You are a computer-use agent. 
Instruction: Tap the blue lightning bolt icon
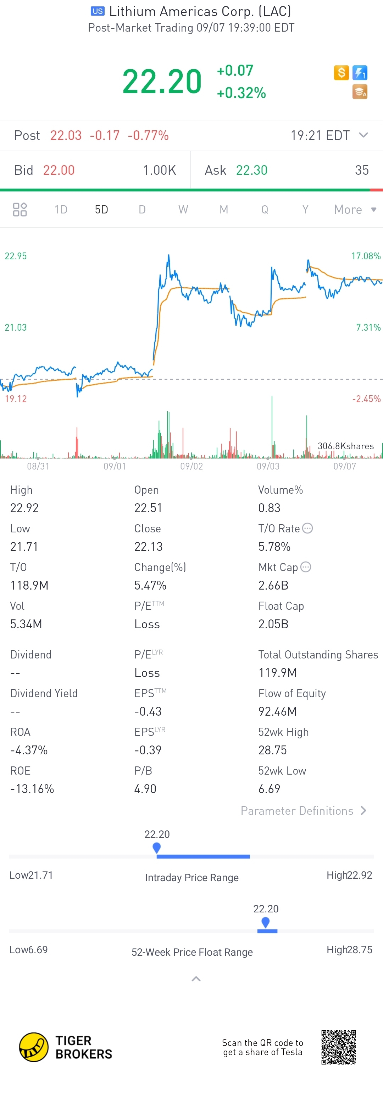pos(360,73)
